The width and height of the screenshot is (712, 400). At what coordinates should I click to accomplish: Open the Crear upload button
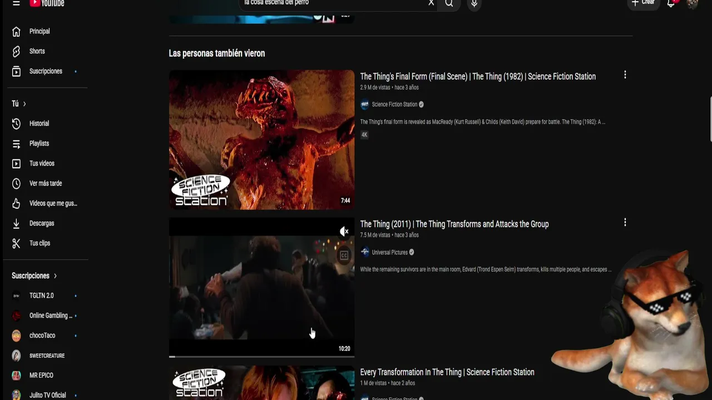[x=643, y=3]
